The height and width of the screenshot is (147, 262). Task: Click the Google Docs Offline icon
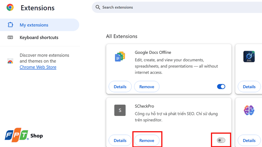120,57
